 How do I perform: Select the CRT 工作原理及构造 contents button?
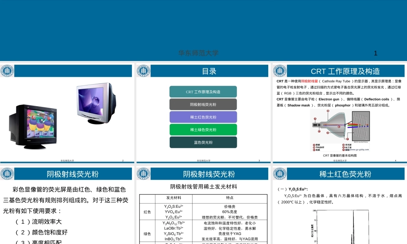(203, 92)
